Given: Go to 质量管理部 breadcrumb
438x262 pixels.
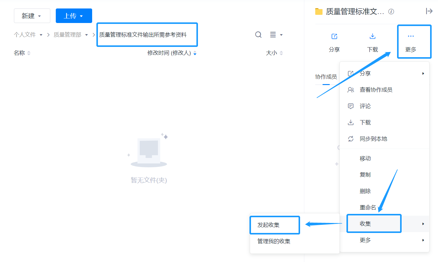Looking at the screenshot, I should click(x=68, y=35).
